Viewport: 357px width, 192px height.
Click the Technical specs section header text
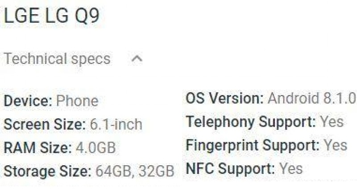[x=57, y=59]
